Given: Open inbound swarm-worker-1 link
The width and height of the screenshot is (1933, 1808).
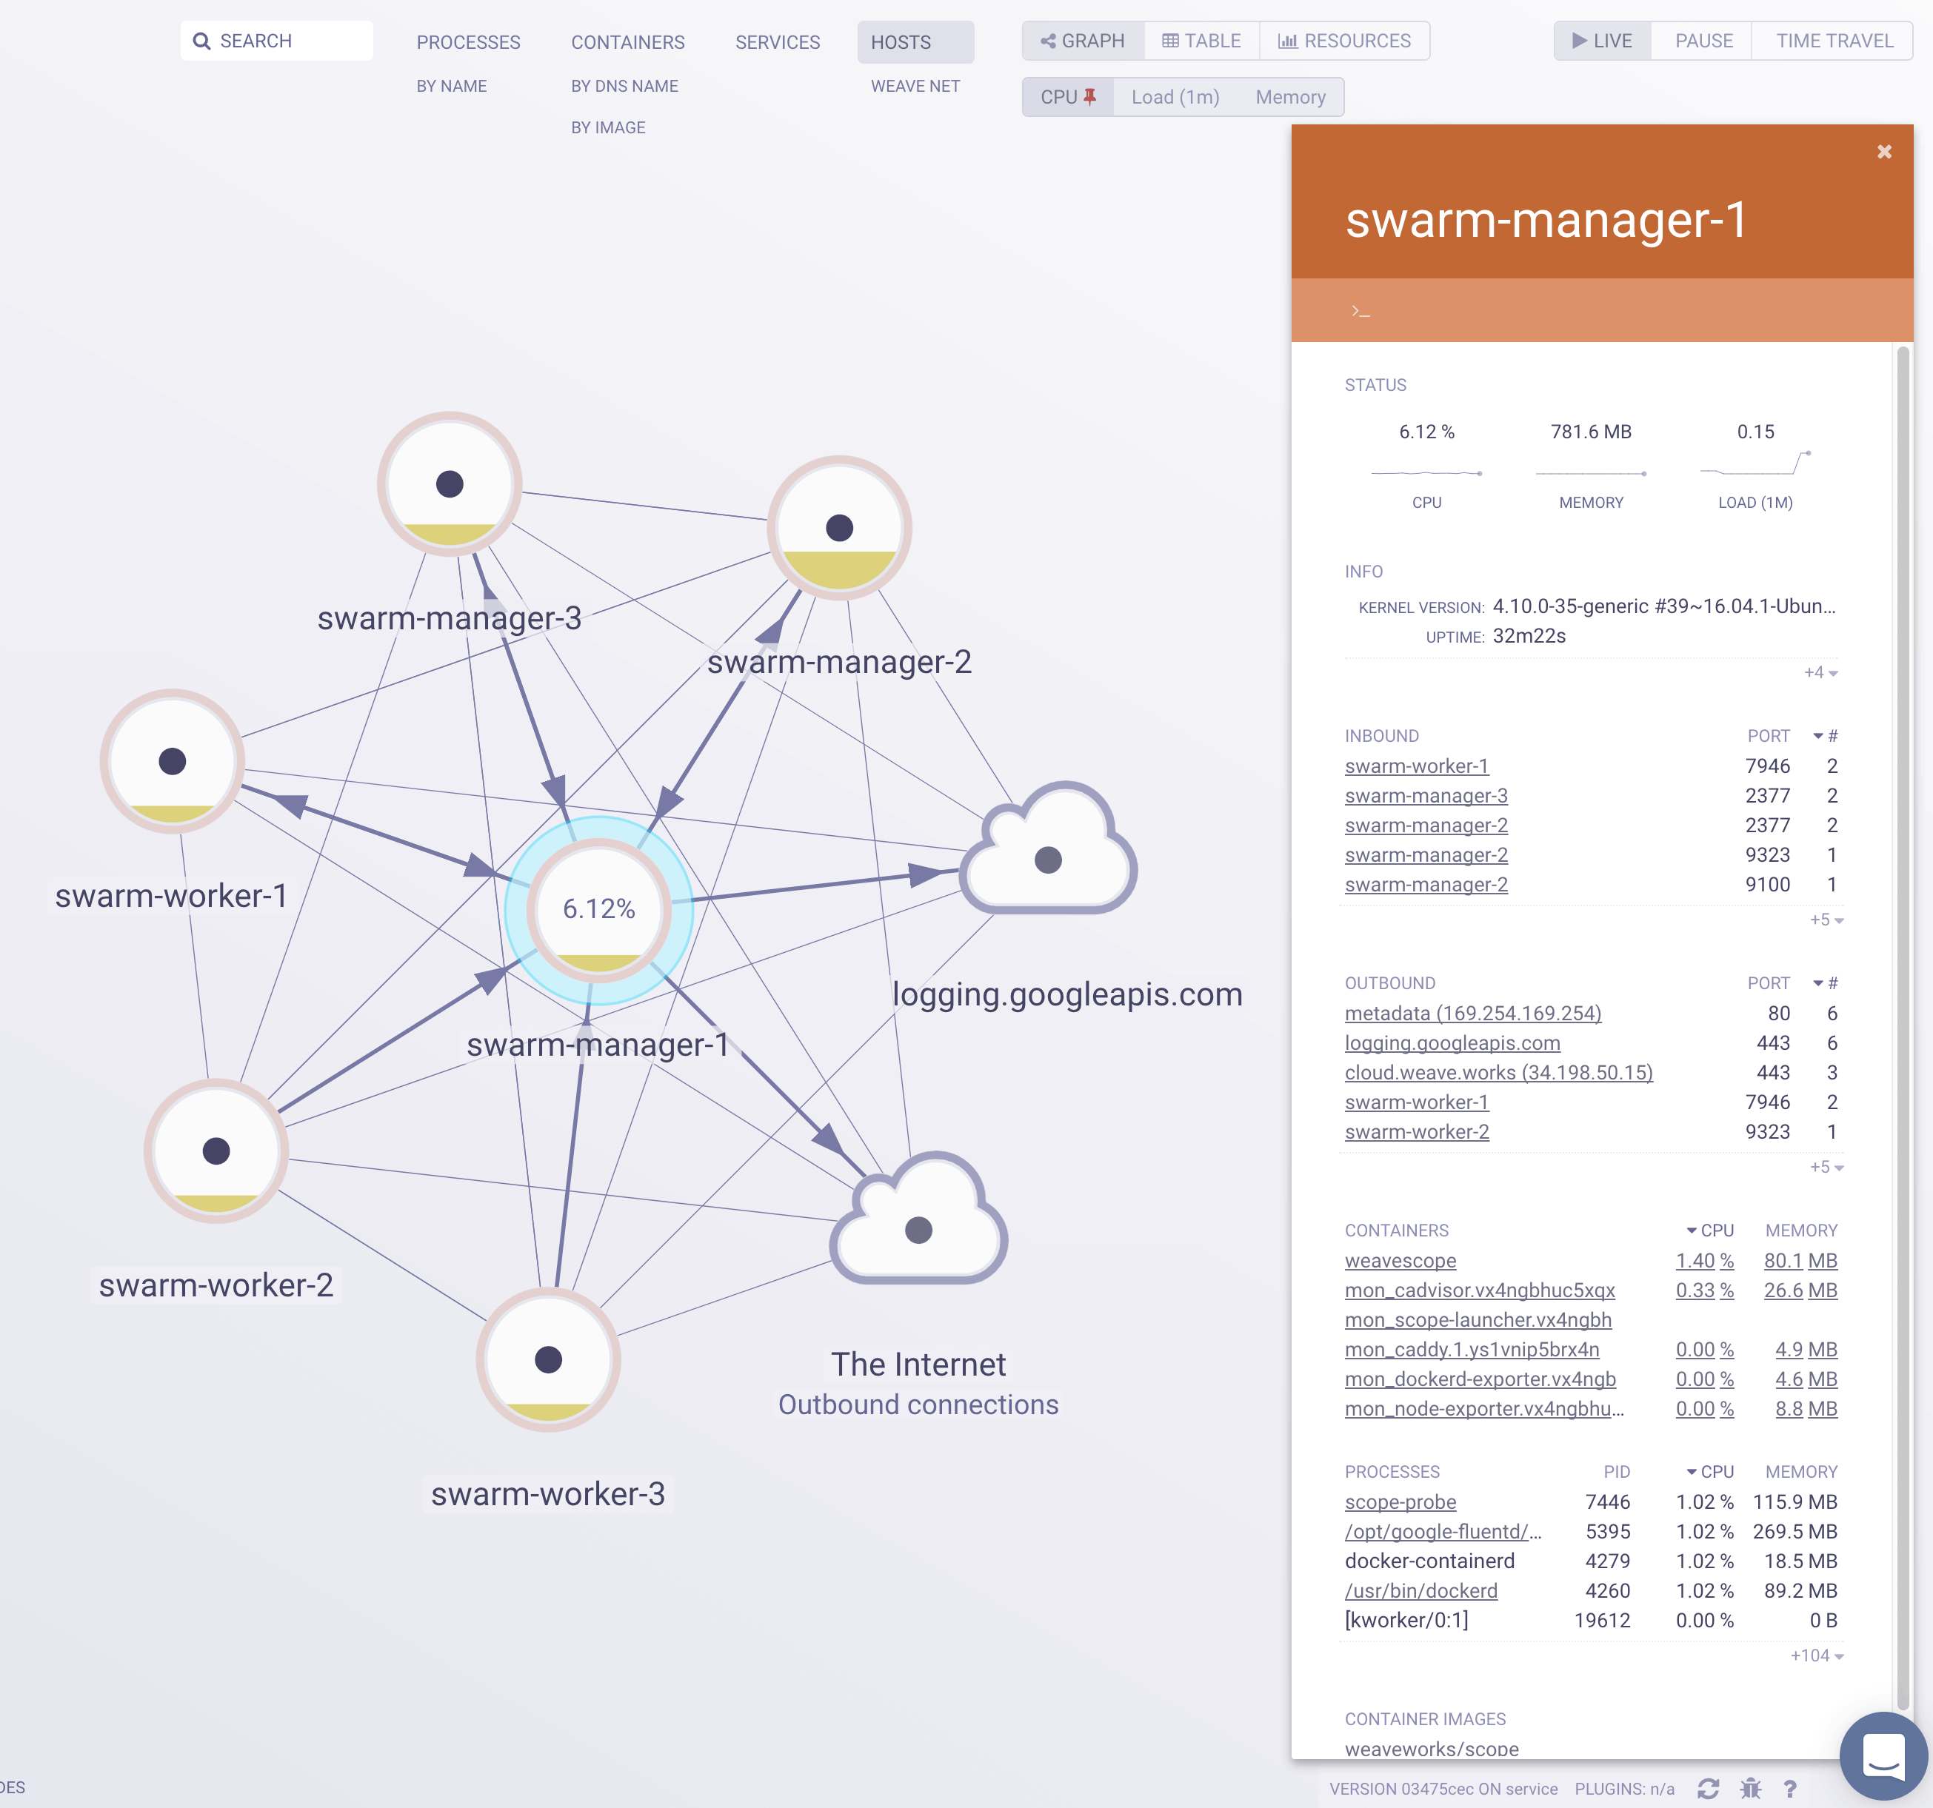Looking at the screenshot, I should click(x=1416, y=766).
